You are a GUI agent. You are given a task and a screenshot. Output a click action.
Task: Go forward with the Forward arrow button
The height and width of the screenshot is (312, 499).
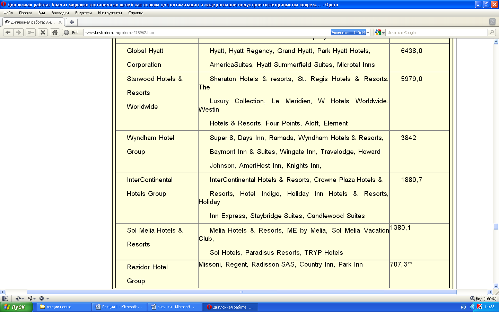click(19, 32)
